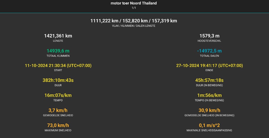Image resolution: width=269 pixels, height=138 pixels.
Task: Select the start date 11-10-2024 21:30:34
Action: 58,66
